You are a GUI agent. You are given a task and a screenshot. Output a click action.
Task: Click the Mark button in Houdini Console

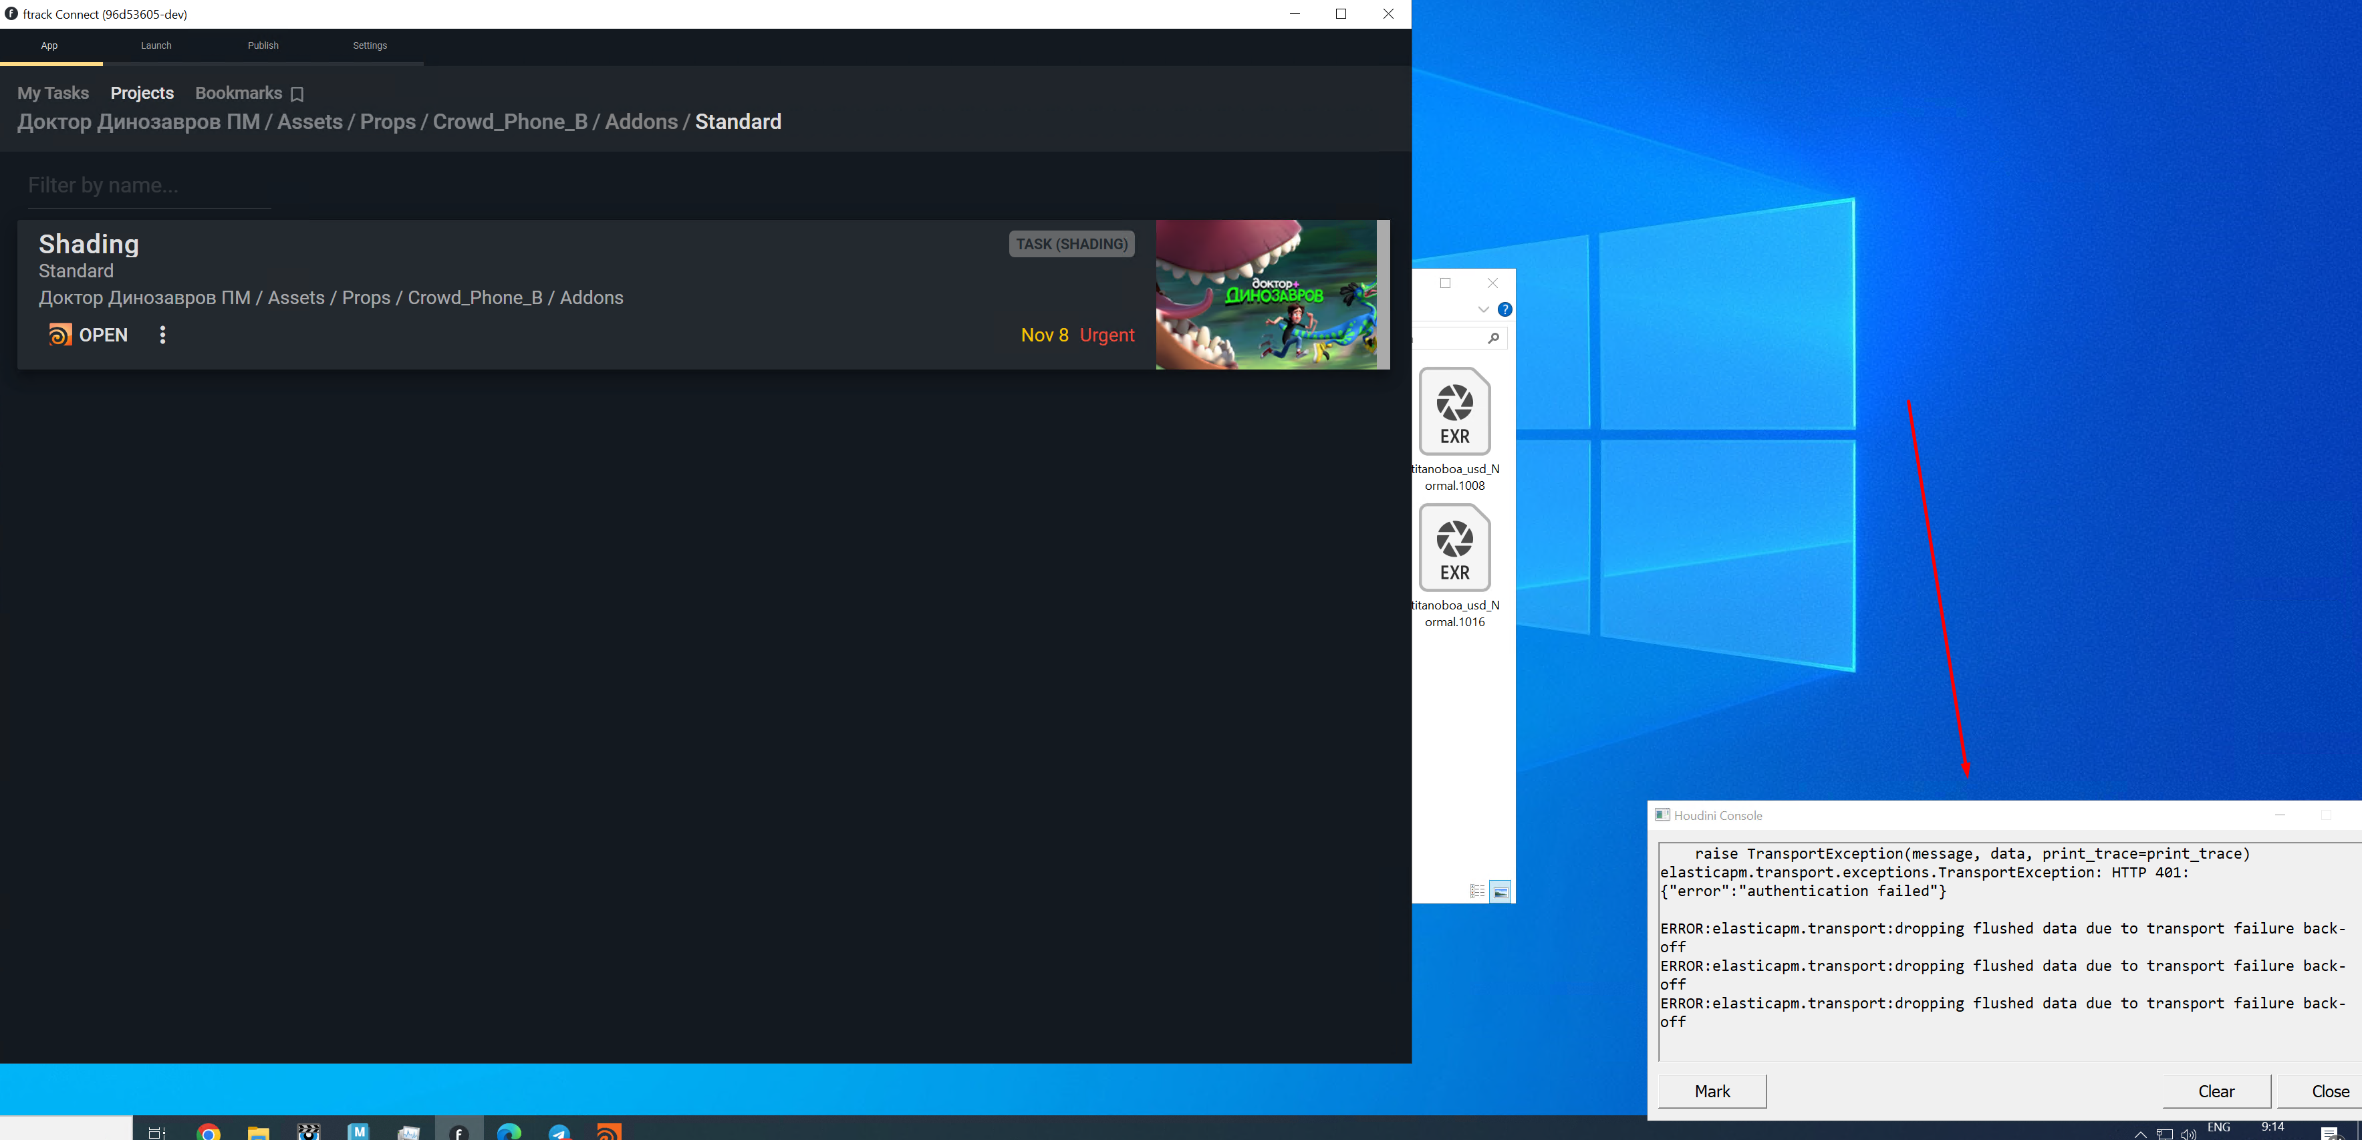coord(1712,1091)
